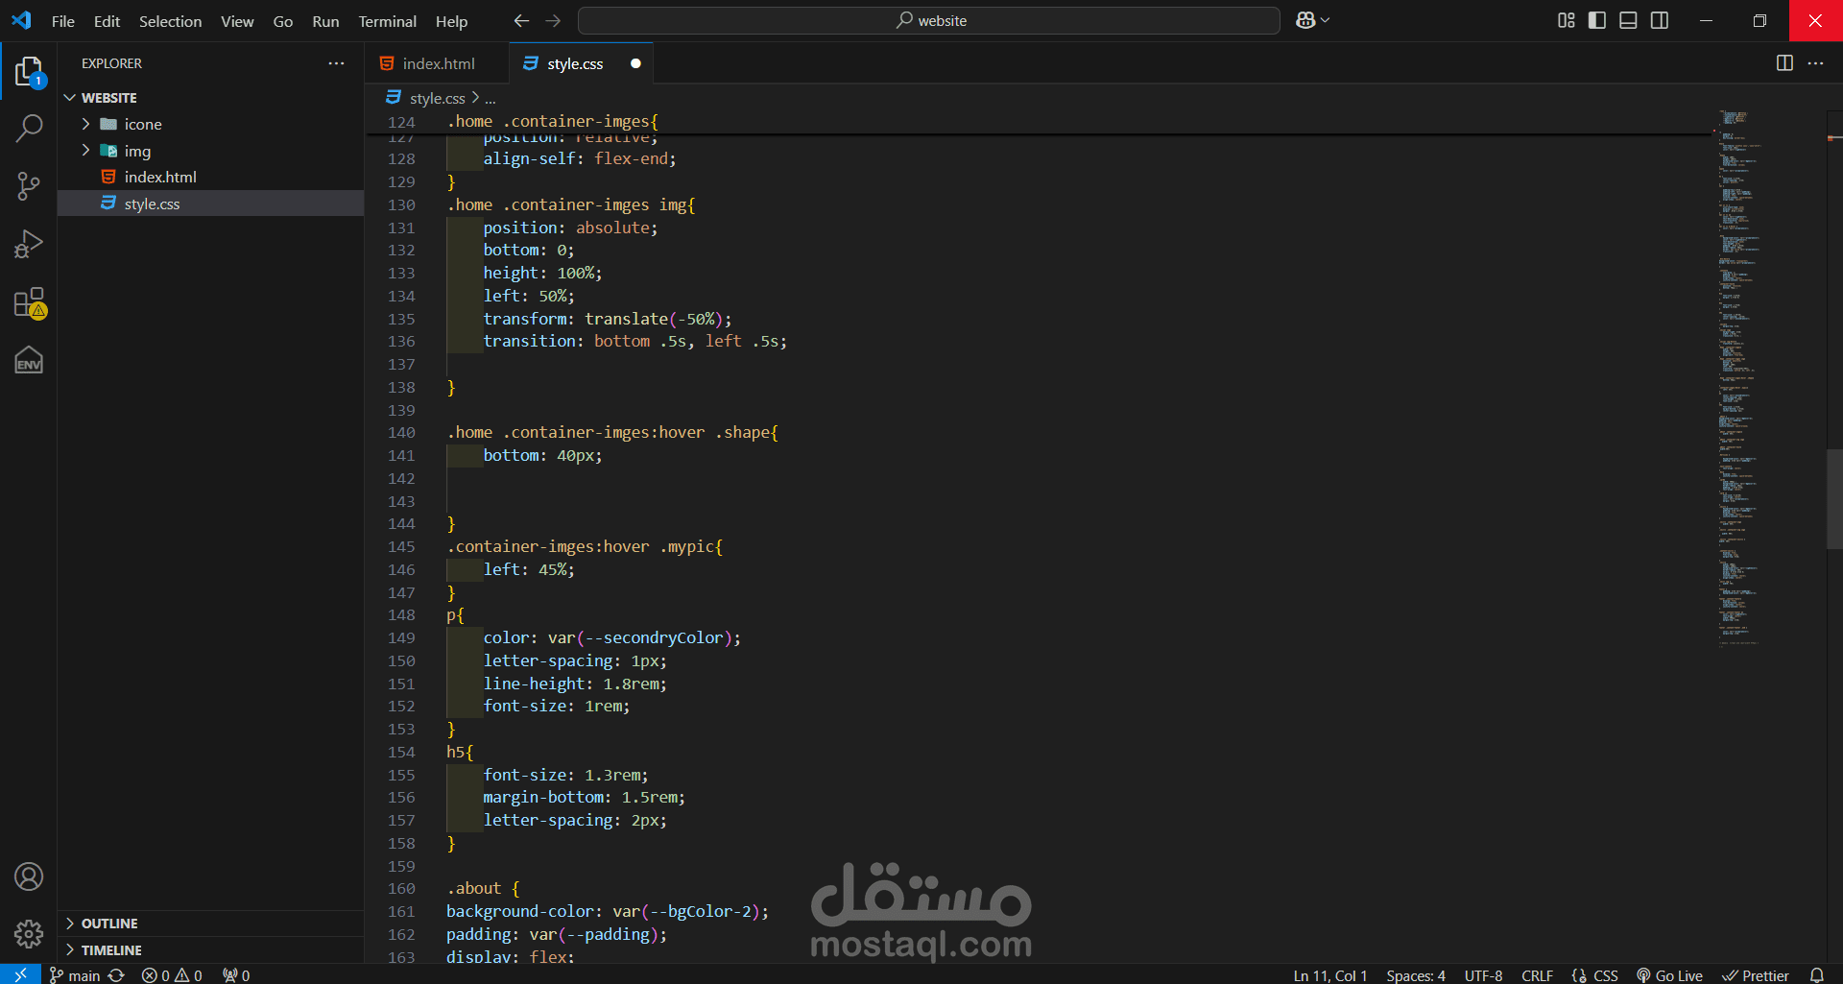
Task: Click the unsaved dot on style.css tab
Action: [635, 63]
